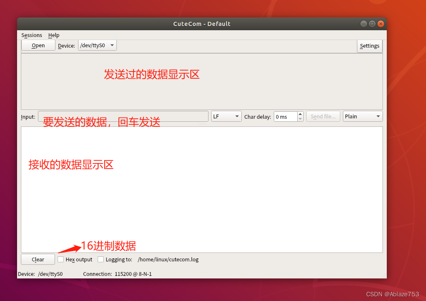426x301 pixels.
Task: Enable the Hex output checkbox
Action: [61, 259]
